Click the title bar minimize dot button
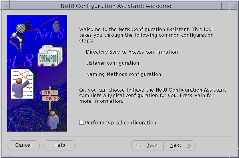 coord(225,6)
